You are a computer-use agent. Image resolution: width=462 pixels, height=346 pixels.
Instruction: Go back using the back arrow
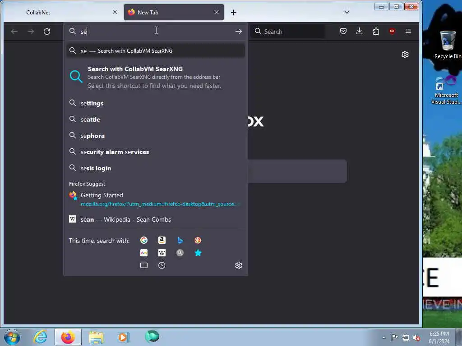click(14, 31)
